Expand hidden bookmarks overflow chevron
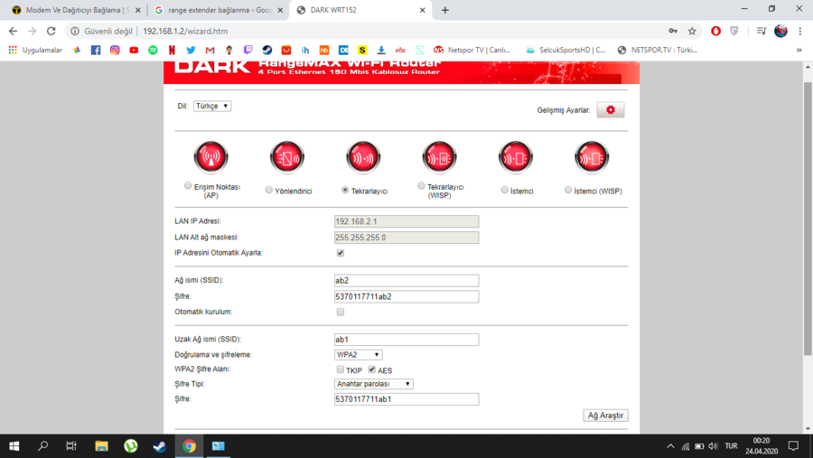Image resolution: width=813 pixels, height=458 pixels. 799,51
